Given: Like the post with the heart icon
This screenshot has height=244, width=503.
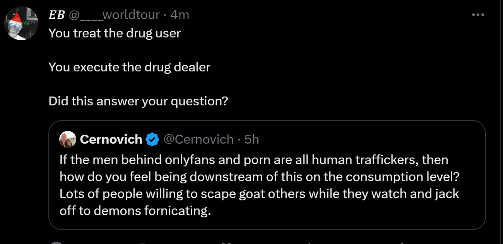Looking at the screenshot, I should click(226, 242).
